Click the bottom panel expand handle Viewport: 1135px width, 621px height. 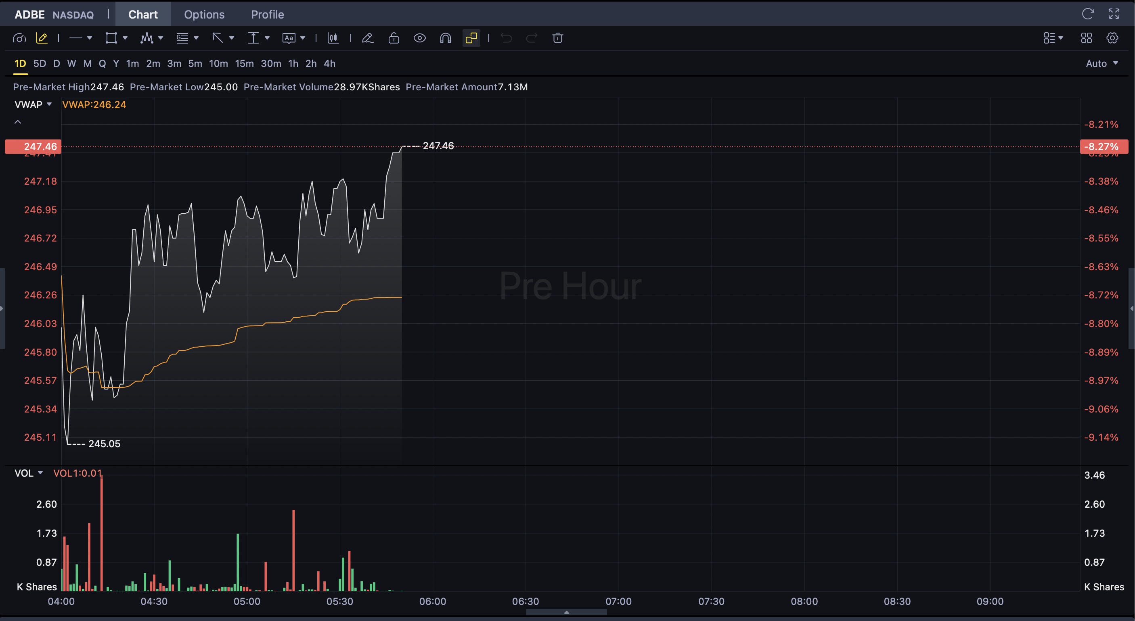point(566,612)
